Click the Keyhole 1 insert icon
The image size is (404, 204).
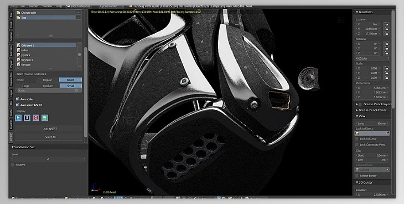point(19,60)
